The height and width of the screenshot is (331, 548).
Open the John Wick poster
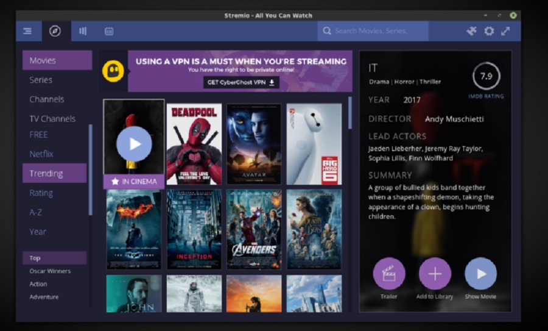click(134, 294)
